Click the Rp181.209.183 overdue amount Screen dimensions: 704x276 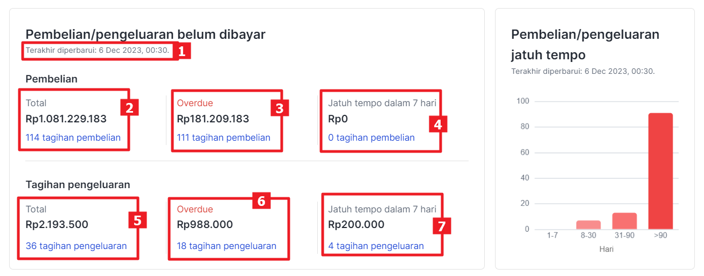pyautogui.click(x=213, y=119)
